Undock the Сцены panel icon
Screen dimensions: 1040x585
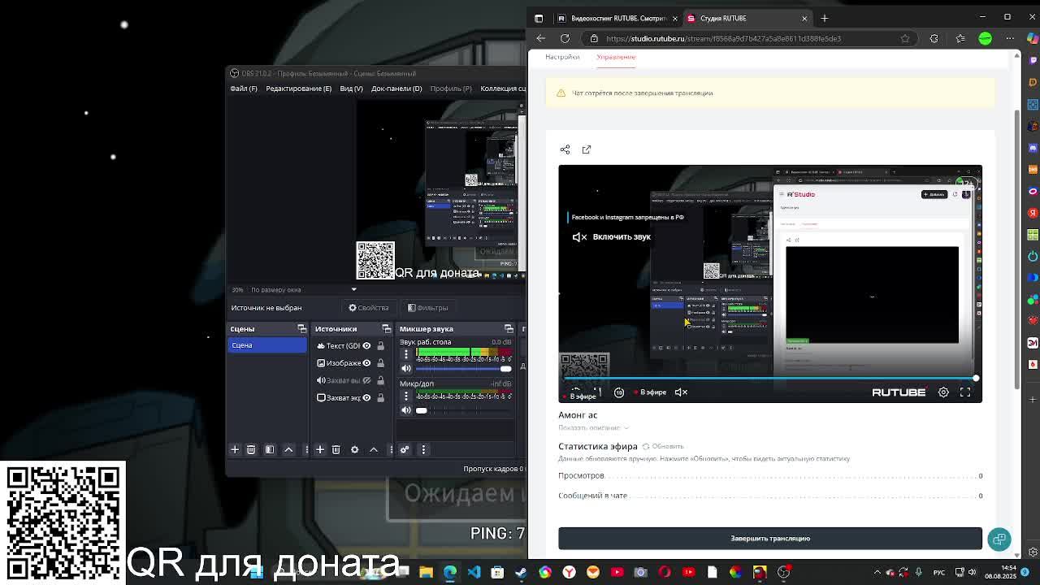[301, 329]
